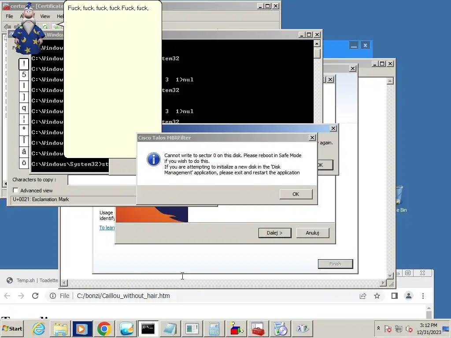Open the View menu in certmgr

45,16
